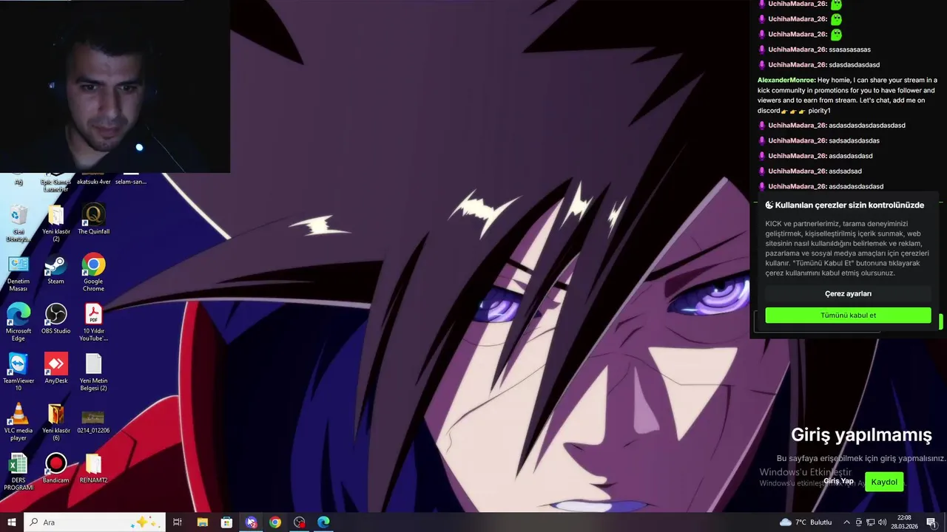Click the 'sadsadasdasdas' chat message

854,140
